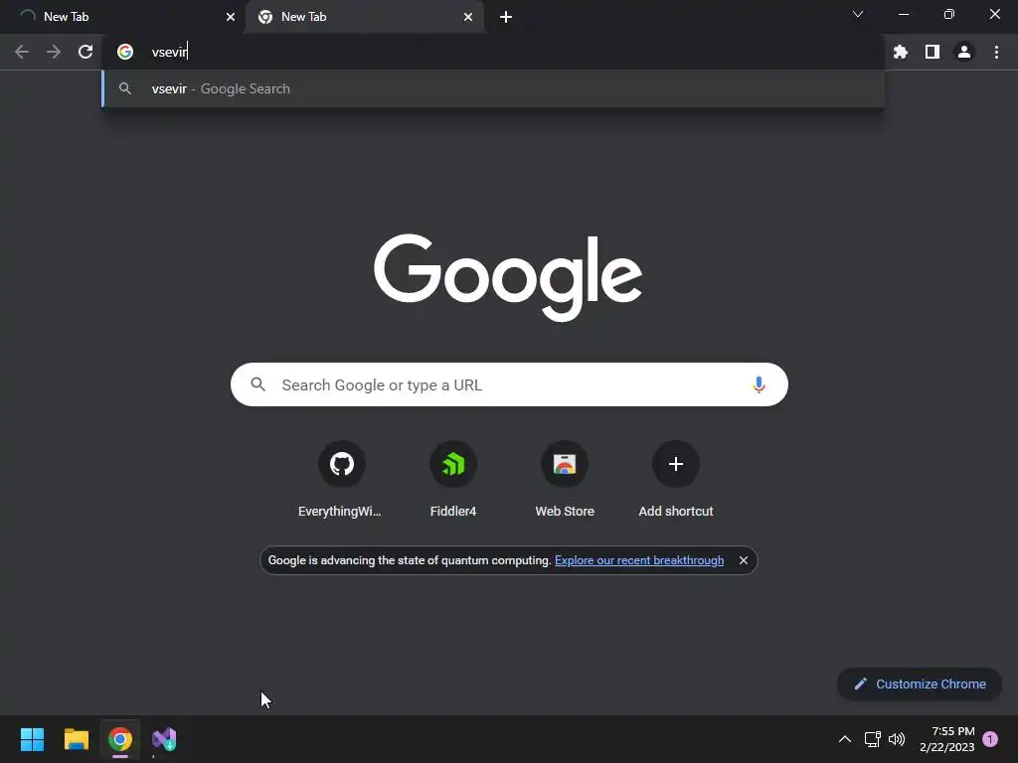Click 'Search Google or type a URL' box
The image size is (1018, 763).
(x=509, y=384)
